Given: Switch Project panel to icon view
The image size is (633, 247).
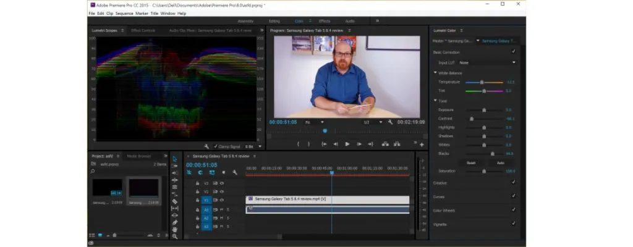Looking at the screenshot, I should [x=100, y=235].
